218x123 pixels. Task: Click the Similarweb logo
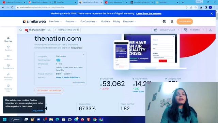pyautogui.click(x=34, y=22)
